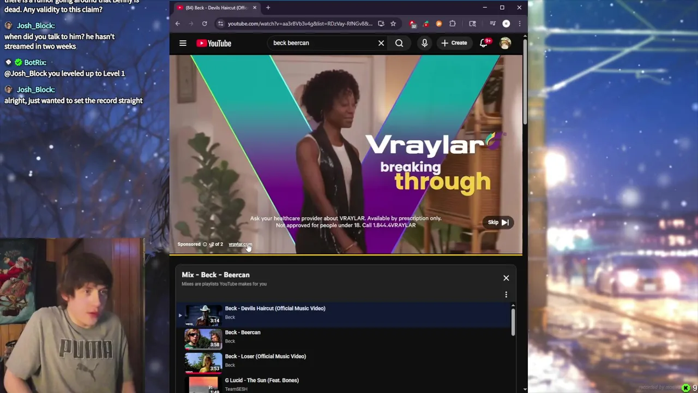This screenshot has width=698, height=393.
Task: Go to YouTube home via logo
Action: pos(214,43)
